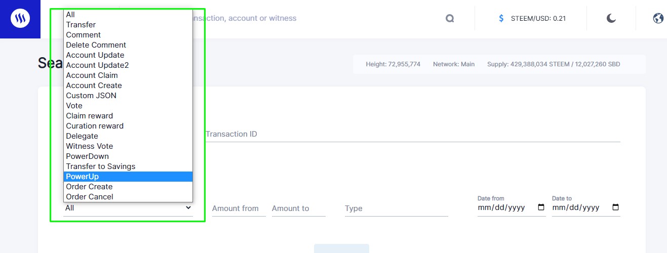667x253 pixels.
Task: Select Transfer from the dropdown list
Action: point(81,25)
